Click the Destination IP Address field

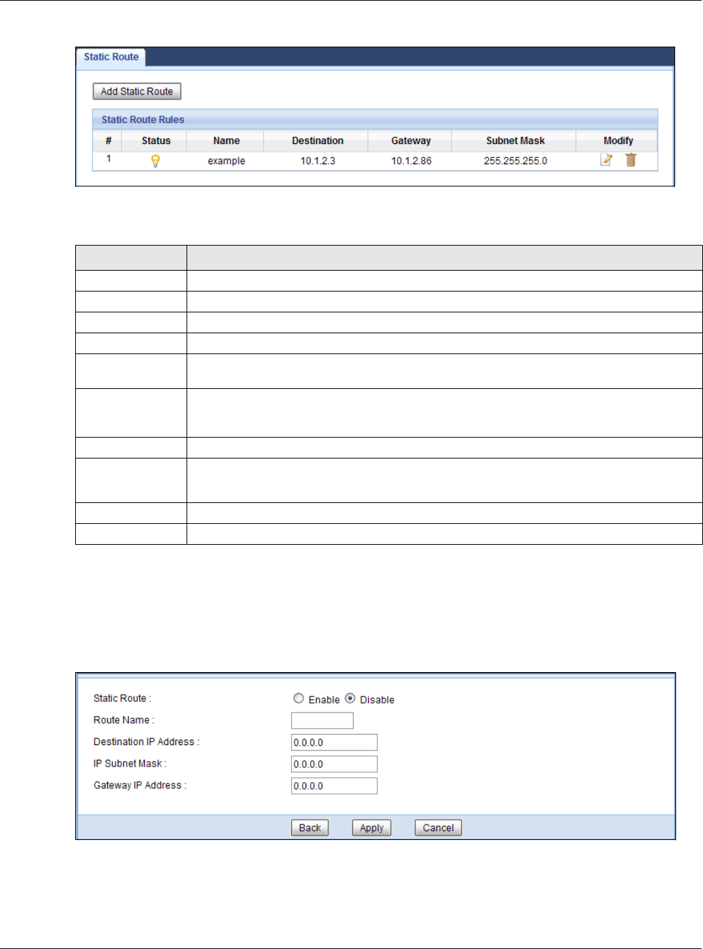(334, 742)
